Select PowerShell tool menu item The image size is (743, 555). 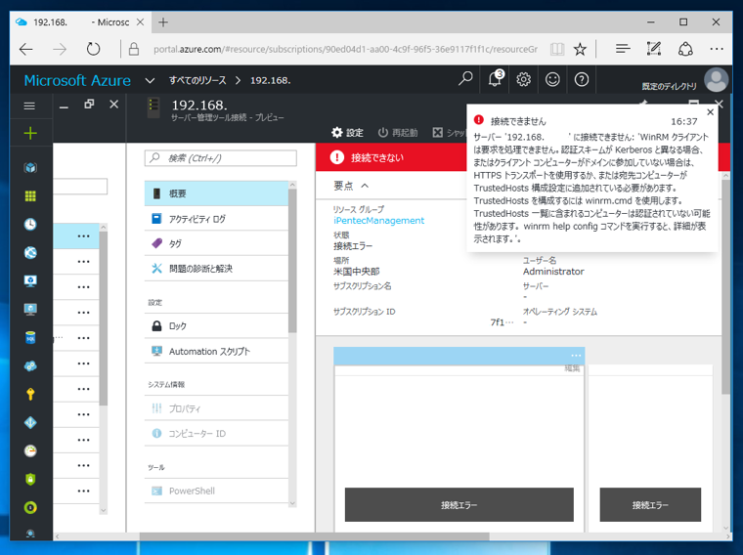click(x=216, y=491)
